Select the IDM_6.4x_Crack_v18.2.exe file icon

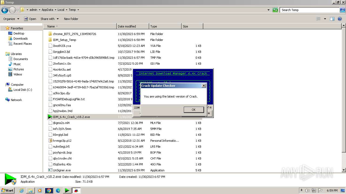[50, 117]
